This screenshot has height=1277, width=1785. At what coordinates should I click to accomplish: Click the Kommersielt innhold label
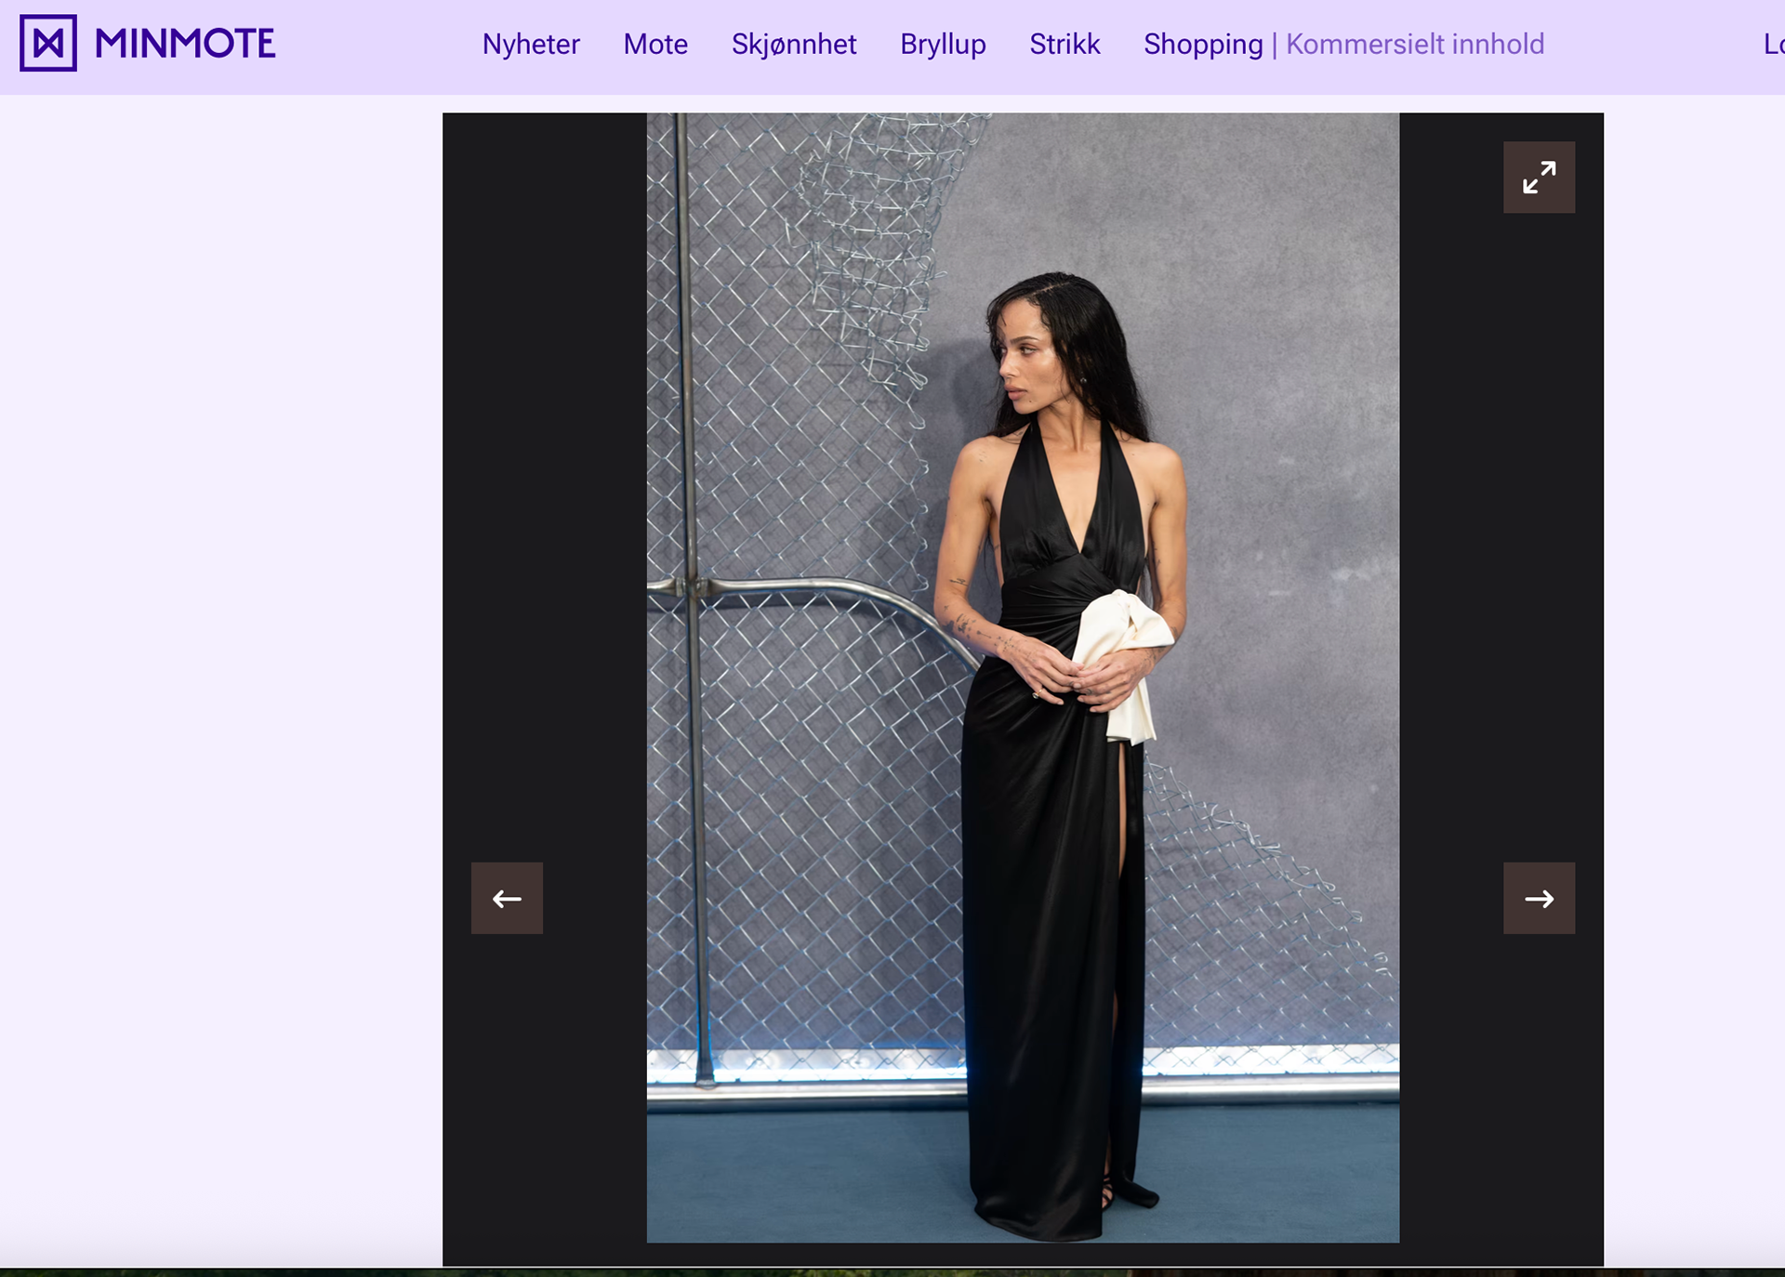(x=1415, y=44)
